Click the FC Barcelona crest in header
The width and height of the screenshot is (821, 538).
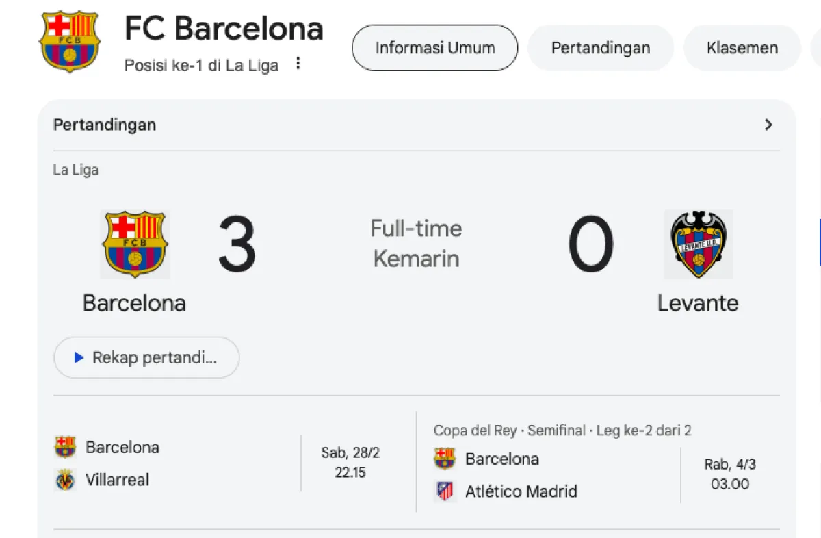click(x=70, y=42)
